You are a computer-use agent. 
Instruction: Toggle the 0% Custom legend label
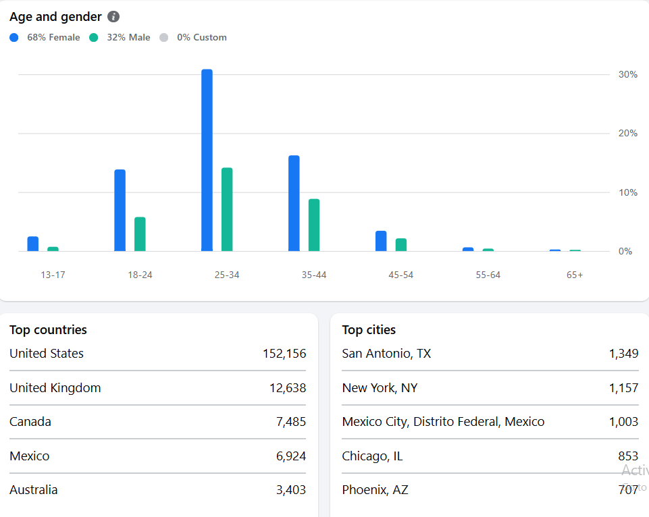coord(201,38)
